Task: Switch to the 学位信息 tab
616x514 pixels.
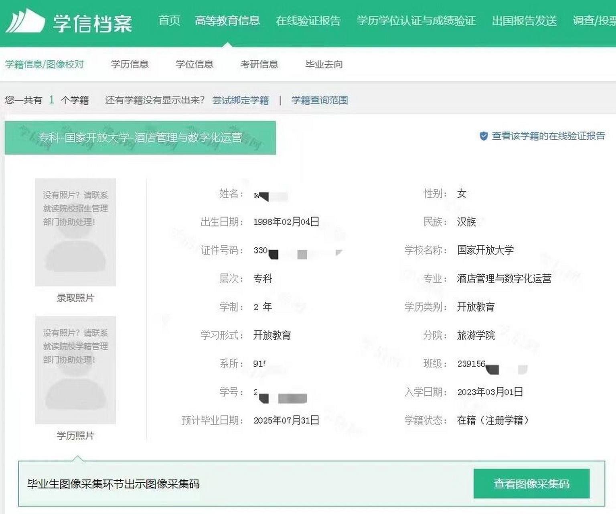Action: tap(195, 64)
